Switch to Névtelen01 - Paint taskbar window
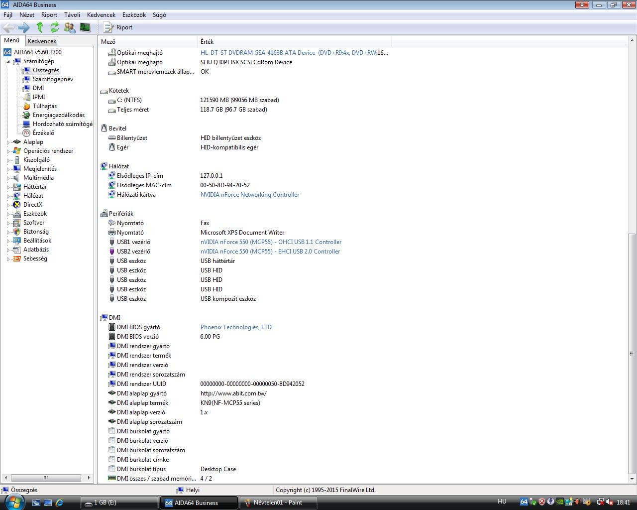The width and height of the screenshot is (637, 510). (279, 503)
